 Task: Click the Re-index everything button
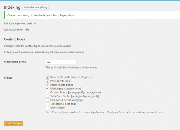pos(36,7)
